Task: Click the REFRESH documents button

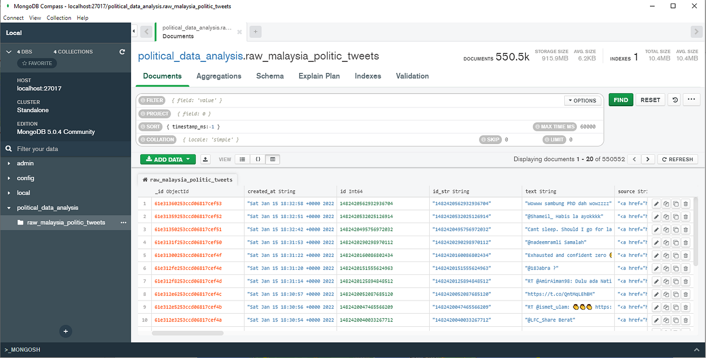Action: point(677,159)
